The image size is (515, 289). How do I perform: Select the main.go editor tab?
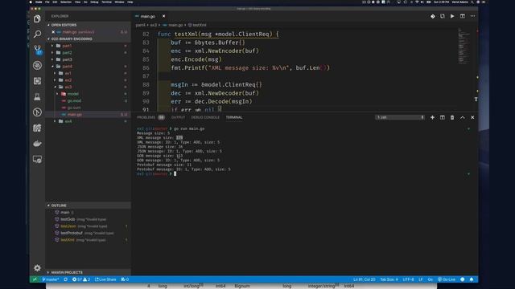[148, 16]
